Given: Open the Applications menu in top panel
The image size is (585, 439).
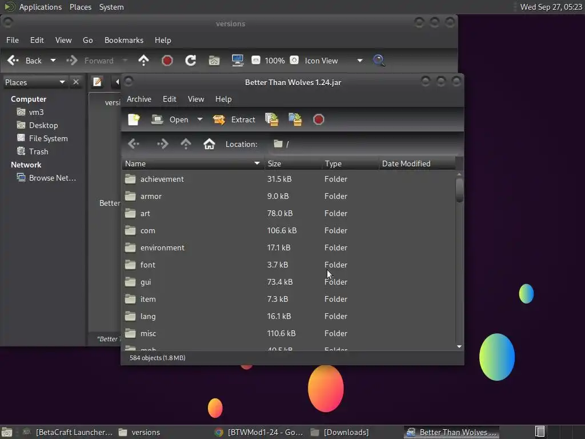Looking at the screenshot, I should click(x=41, y=7).
